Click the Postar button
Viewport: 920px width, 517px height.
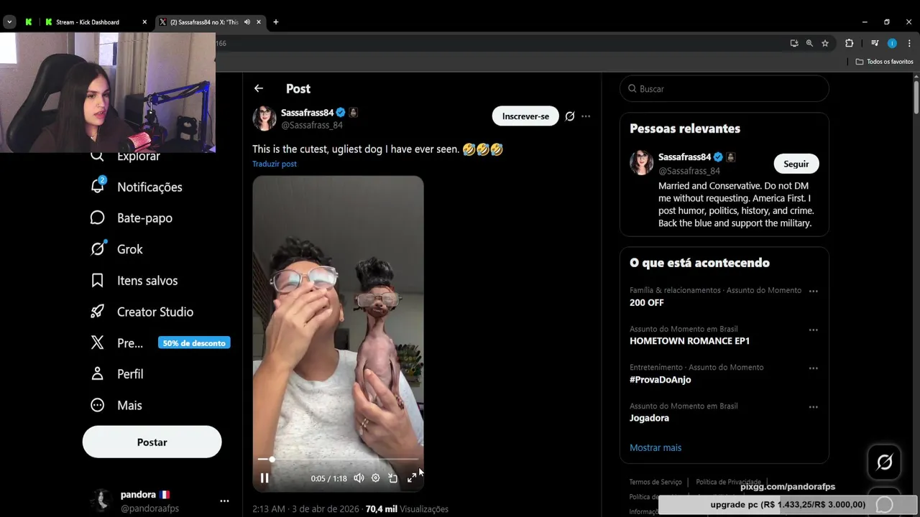tap(152, 442)
